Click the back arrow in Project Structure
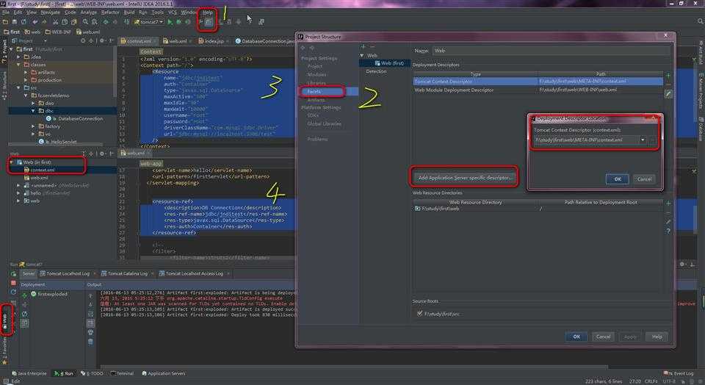 click(303, 47)
